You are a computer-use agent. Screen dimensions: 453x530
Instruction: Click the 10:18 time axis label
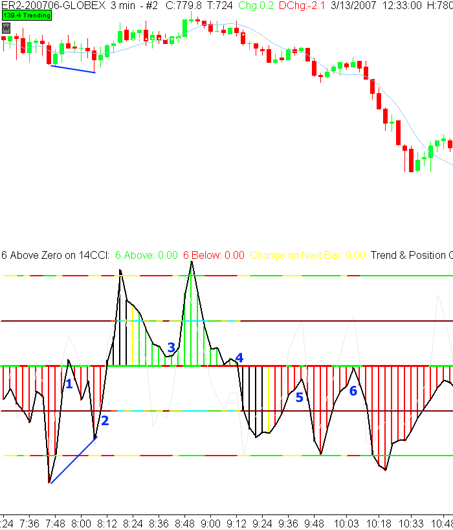(379, 524)
